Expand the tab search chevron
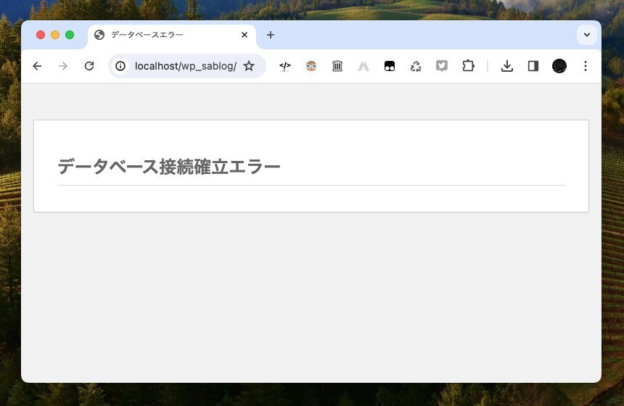 pyautogui.click(x=586, y=35)
